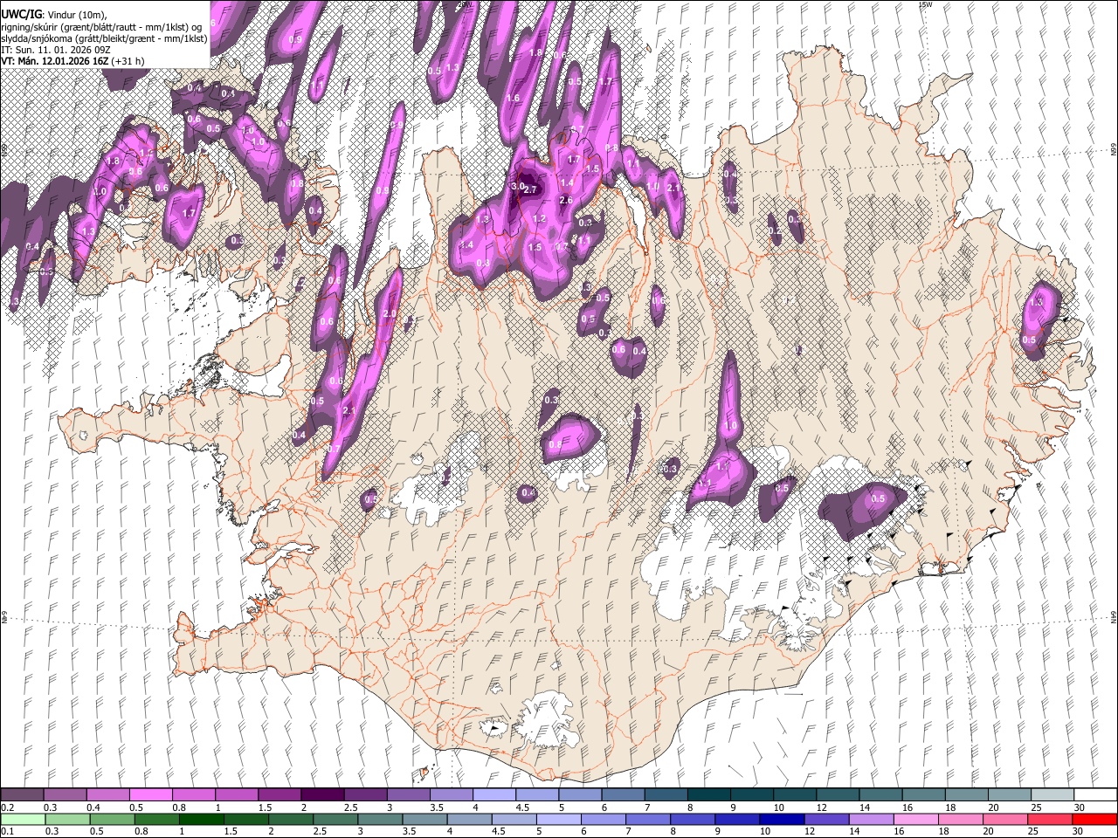The width and height of the screenshot is (1118, 838).
Task: Pick the pale green swatch between 0.1 and 0.3
Action: [x=22, y=819]
